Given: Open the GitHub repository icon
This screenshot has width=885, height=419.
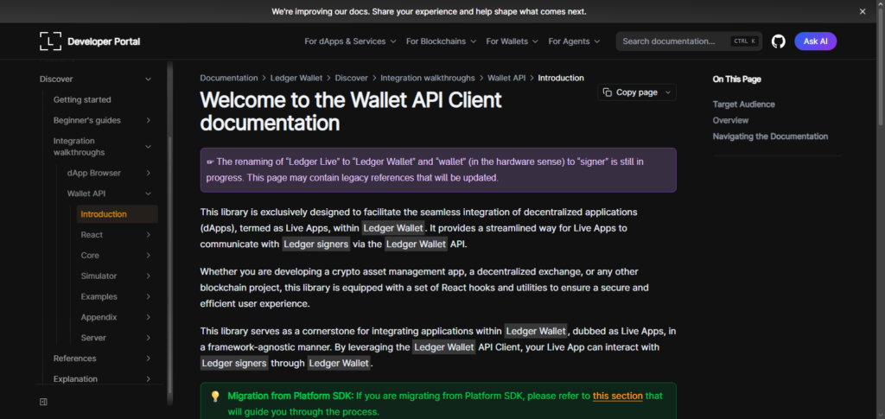Looking at the screenshot, I should [x=779, y=41].
